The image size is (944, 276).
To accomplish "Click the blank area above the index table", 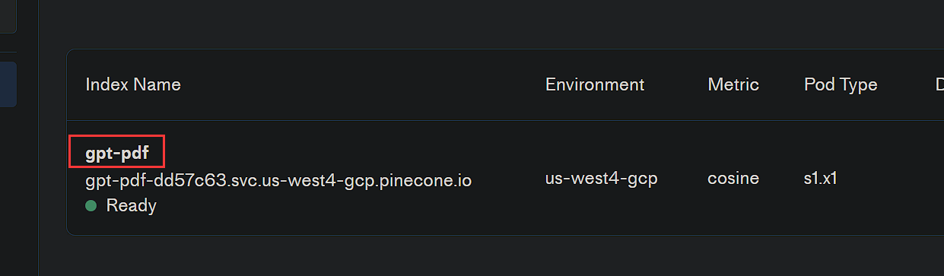I will pyautogui.click(x=491, y=23).
